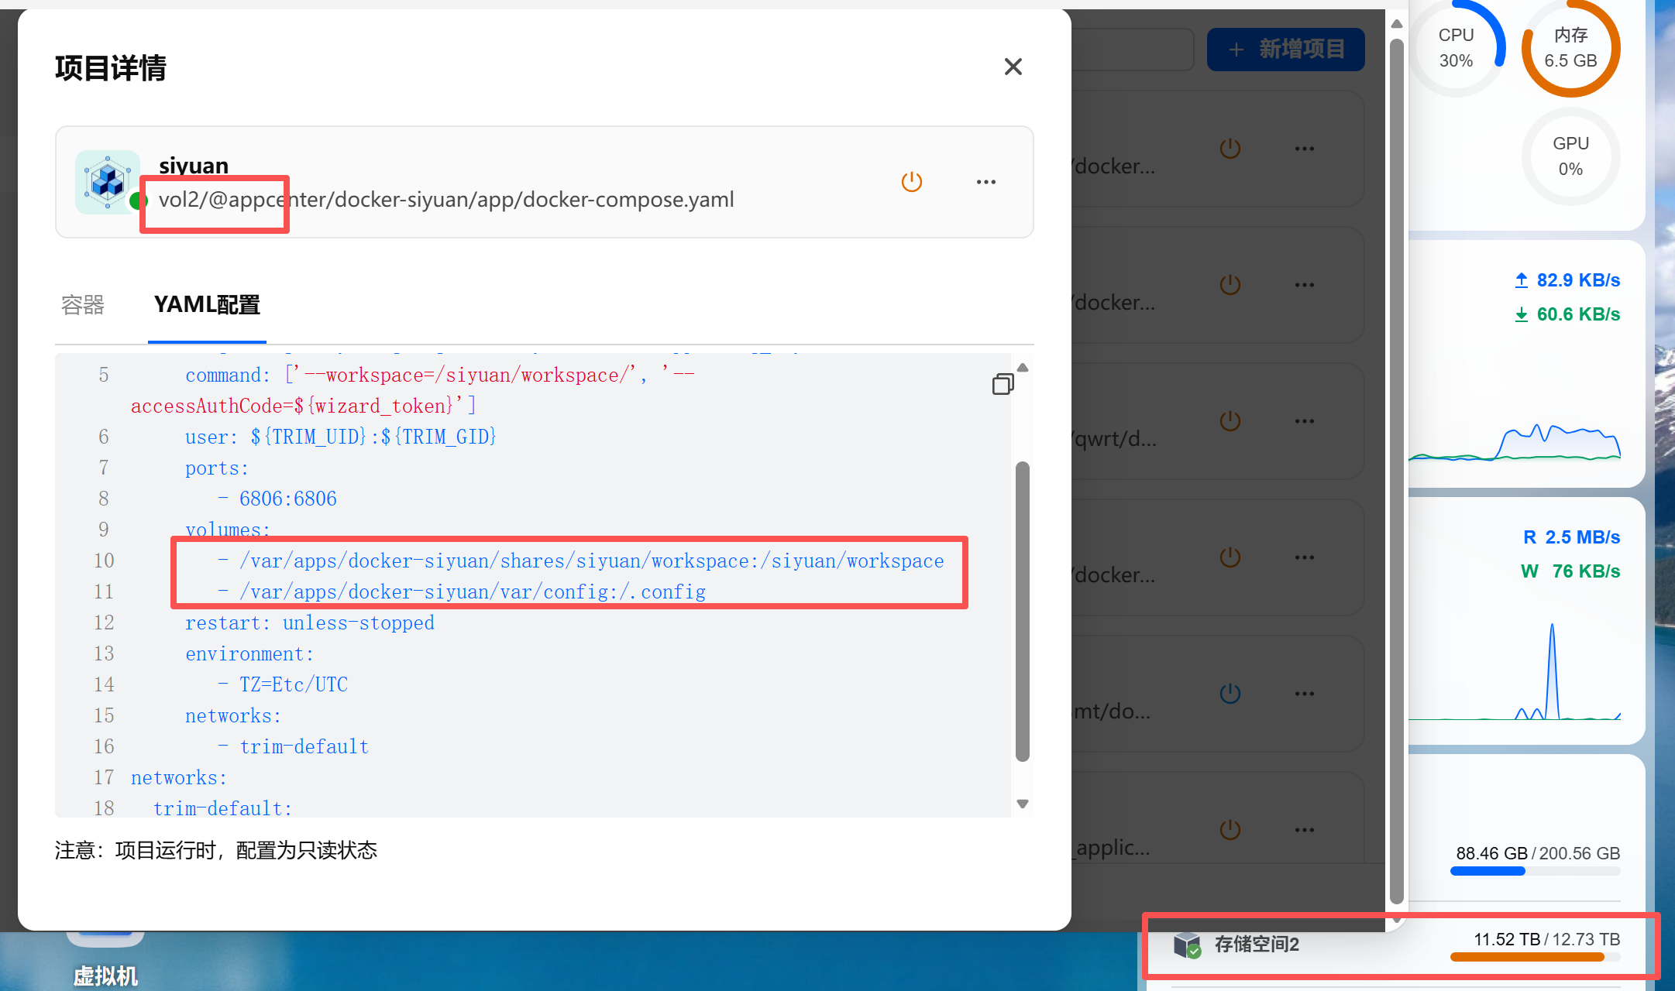Image resolution: width=1675 pixels, height=991 pixels.
Task: Click the 注意:项目运行时,配置为只读状态 note
Action: (216, 851)
